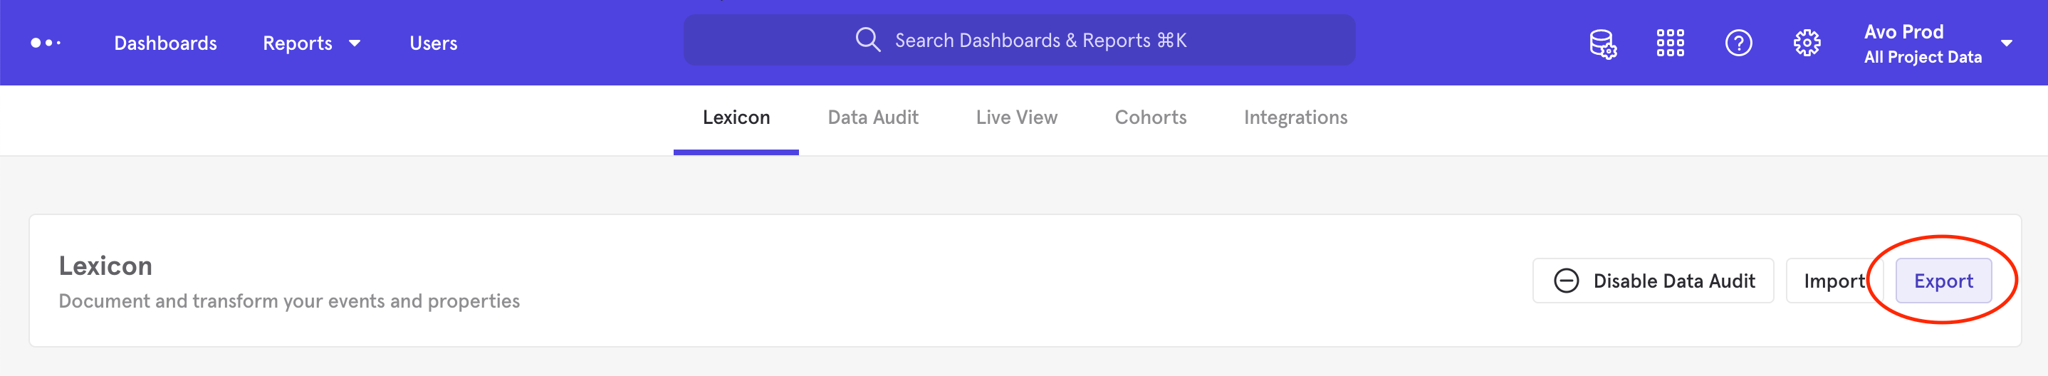
Task: Open project settings gear icon
Action: pyautogui.click(x=1807, y=43)
